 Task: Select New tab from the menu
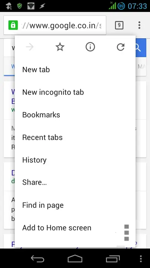coord(75,70)
